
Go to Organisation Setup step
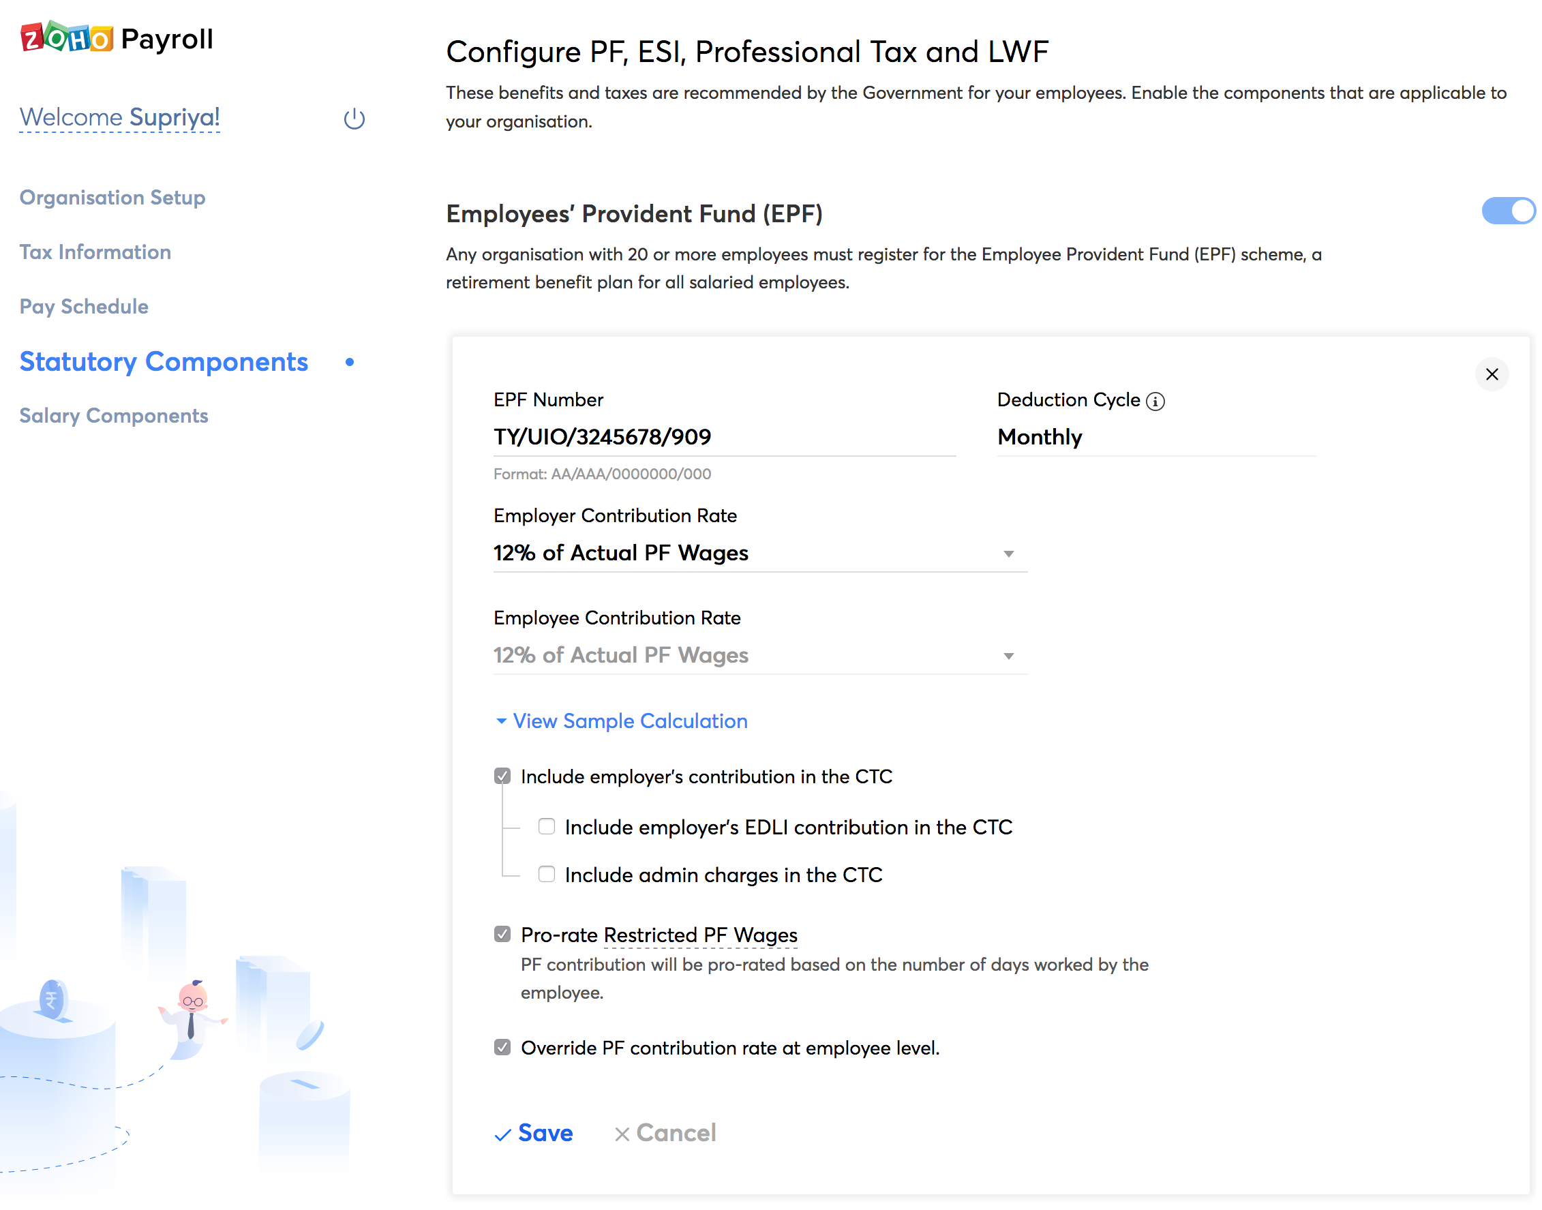click(112, 198)
